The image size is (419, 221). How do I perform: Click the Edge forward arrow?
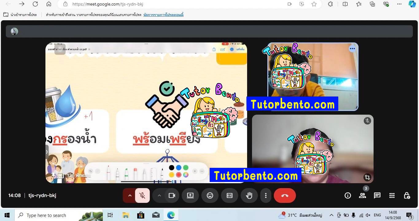(x=22, y=4)
